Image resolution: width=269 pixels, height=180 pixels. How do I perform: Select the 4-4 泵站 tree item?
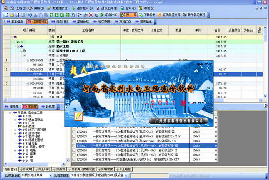coord(27,126)
